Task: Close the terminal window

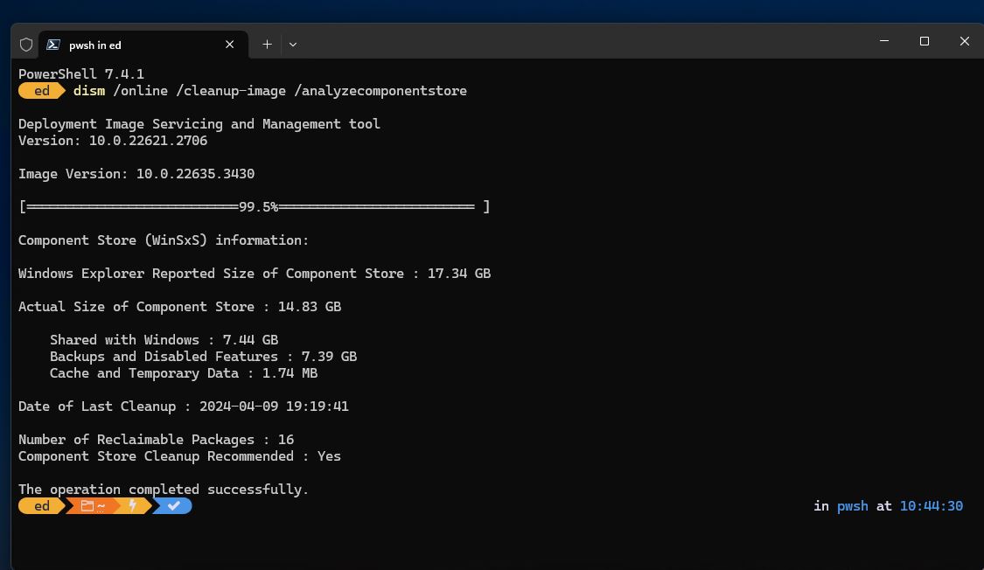Action: click(965, 41)
